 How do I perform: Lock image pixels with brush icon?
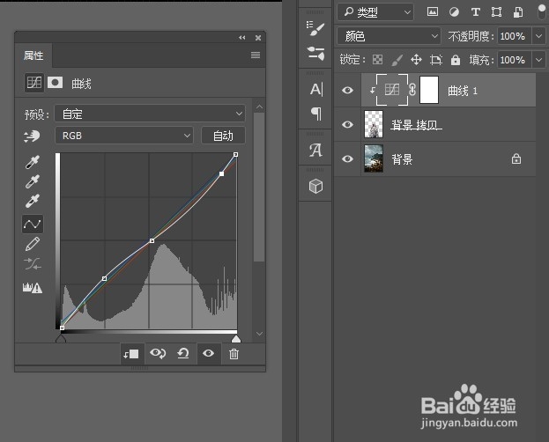pos(397,60)
